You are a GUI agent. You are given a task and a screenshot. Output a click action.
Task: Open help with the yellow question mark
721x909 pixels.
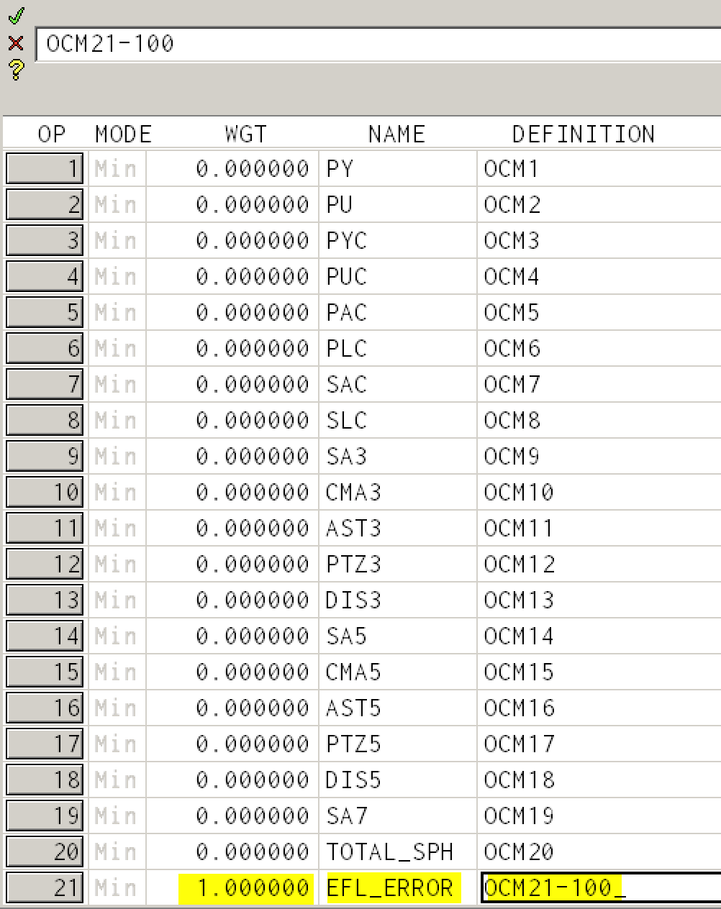pos(16,70)
